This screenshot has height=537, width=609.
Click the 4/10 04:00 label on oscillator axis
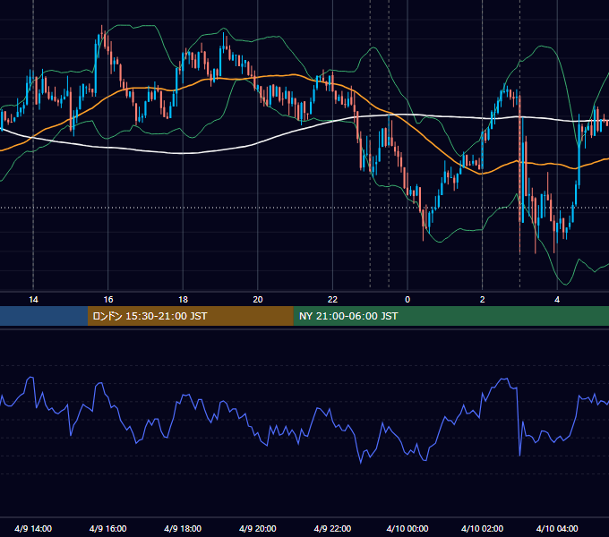[557, 528]
